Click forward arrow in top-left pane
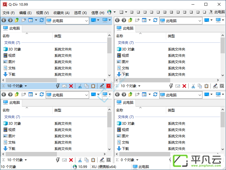226x170 pixels. (x=10, y=20)
